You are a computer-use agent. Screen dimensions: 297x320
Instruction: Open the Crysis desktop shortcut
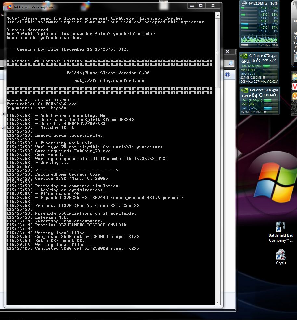[x=281, y=255]
